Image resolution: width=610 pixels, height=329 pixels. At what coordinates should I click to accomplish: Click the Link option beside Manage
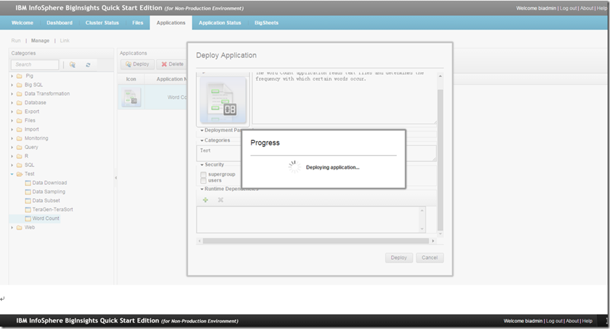click(65, 40)
